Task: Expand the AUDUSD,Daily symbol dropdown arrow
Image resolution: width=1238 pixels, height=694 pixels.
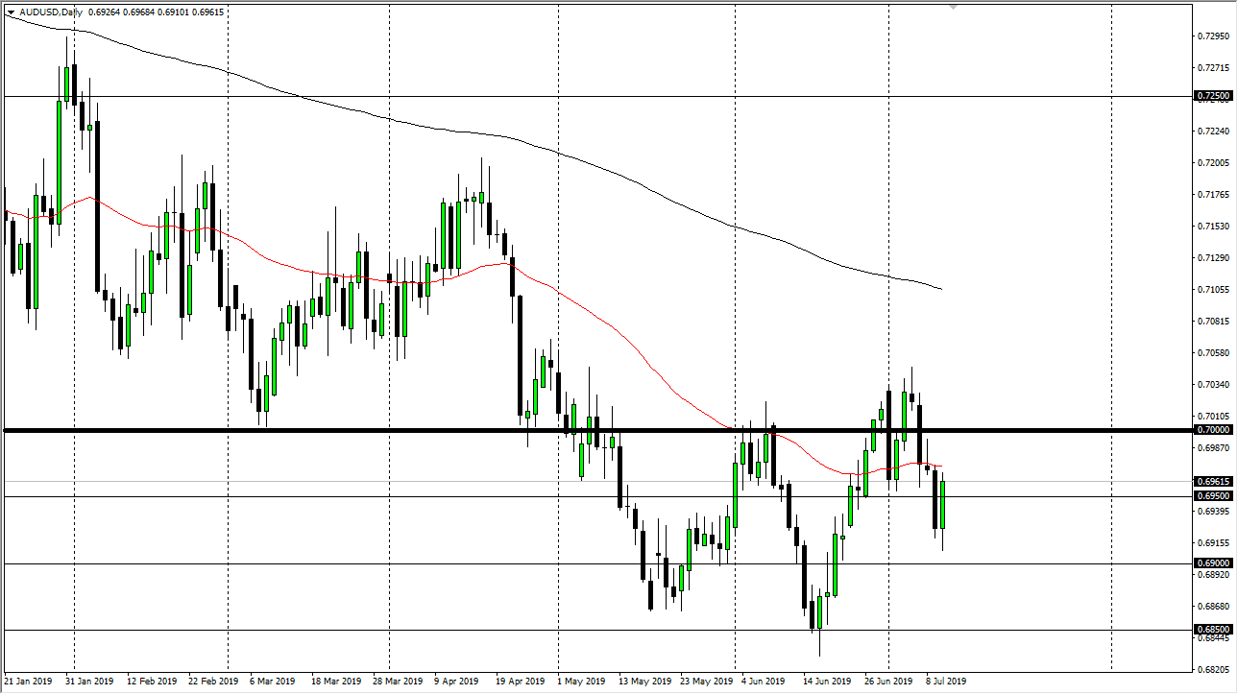Action: click(x=12, y=13)
